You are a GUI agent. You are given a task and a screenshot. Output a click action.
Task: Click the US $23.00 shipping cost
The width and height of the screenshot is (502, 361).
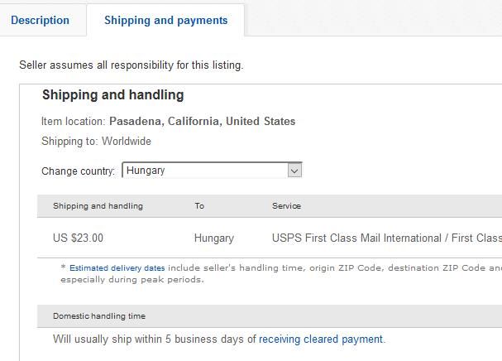pos(78,238)
